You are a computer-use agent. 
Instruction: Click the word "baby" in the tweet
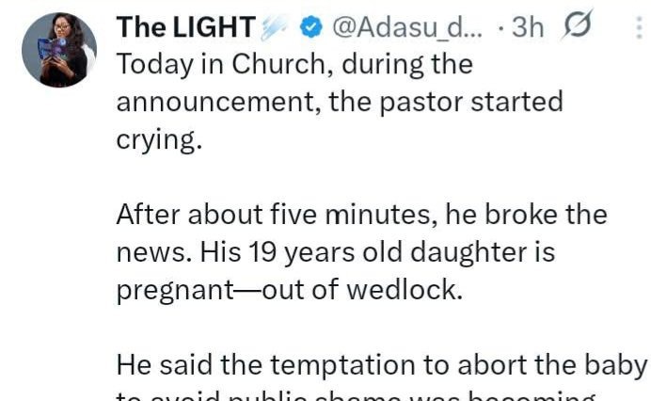coord(616,364)
